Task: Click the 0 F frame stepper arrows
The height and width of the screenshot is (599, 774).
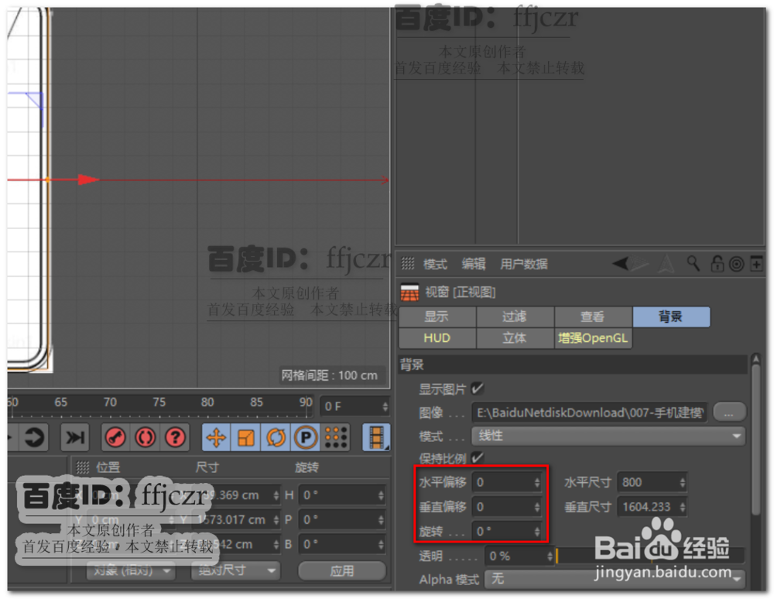Action: (x=385, y=406)
